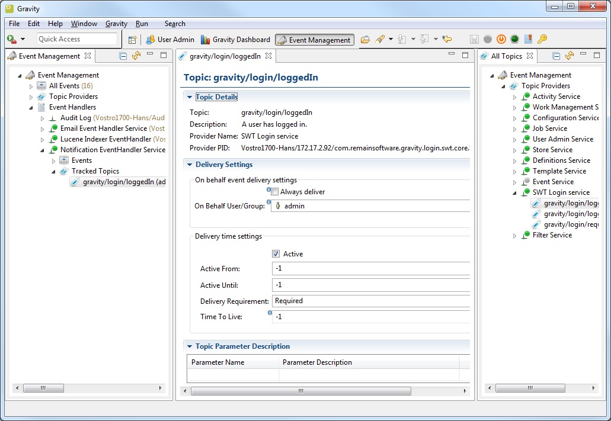611x421 pixels.
Task: Click the orange power icon in the toolbar
Action: [501, 39]
